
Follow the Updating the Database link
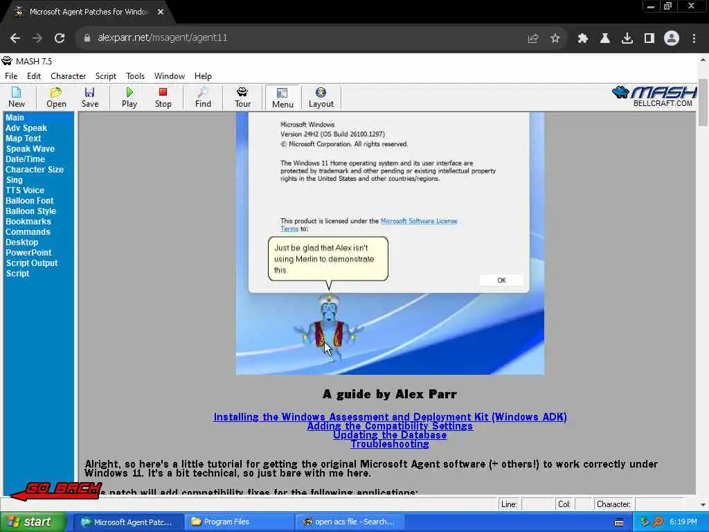click(x=390, y=435)
